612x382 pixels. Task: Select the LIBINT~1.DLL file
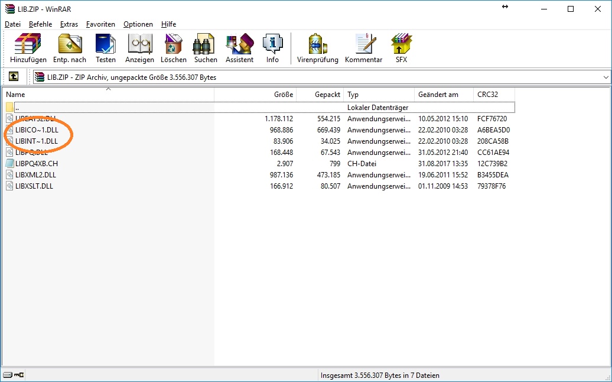(36, 141)
